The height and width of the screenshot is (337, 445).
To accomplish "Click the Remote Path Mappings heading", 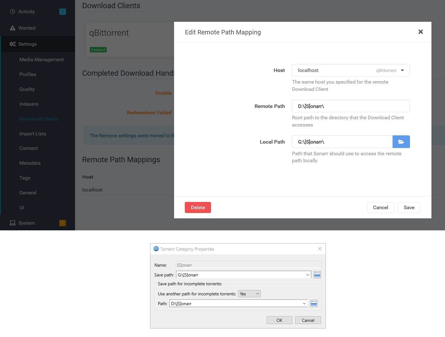I will (121, 160).
